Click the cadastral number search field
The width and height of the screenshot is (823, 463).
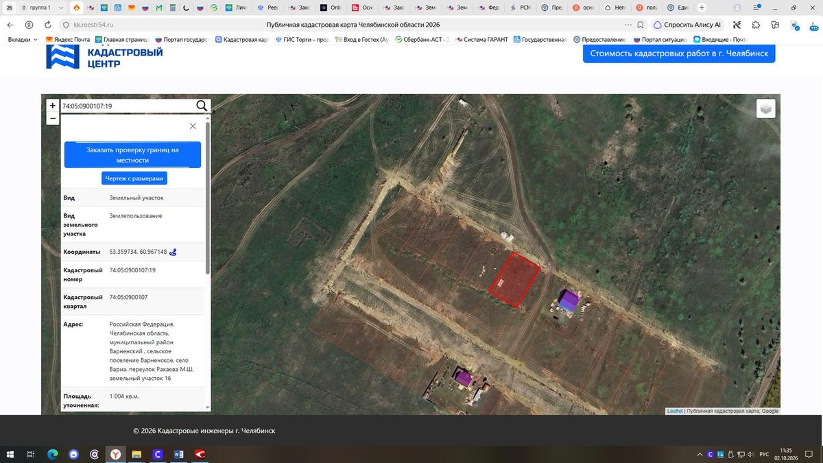click(x=128, y=106)
